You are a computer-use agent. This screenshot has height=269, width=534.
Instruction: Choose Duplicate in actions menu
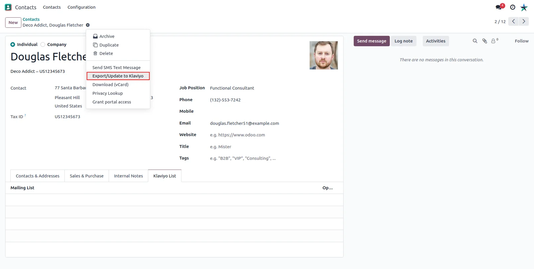click(118, 45)
